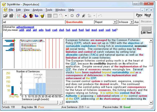Click the Ave Sentence 23.9 status
Viewport: 157px width, 112px height.
75,107
